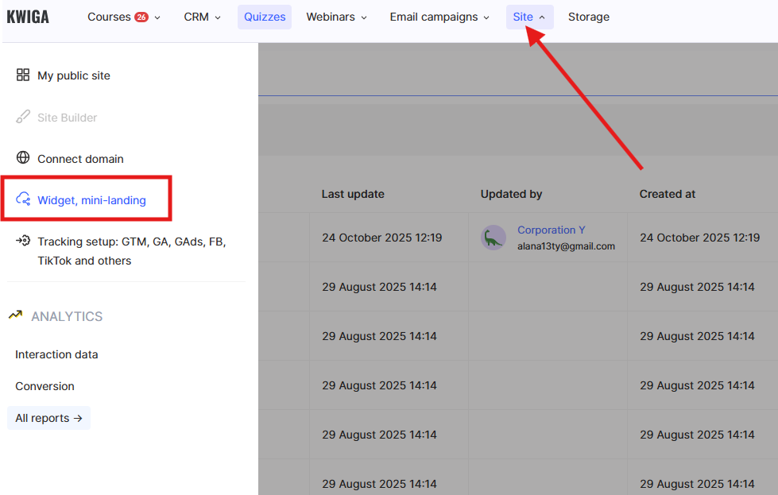Open the CRM dropdown

tap(202, 17)
